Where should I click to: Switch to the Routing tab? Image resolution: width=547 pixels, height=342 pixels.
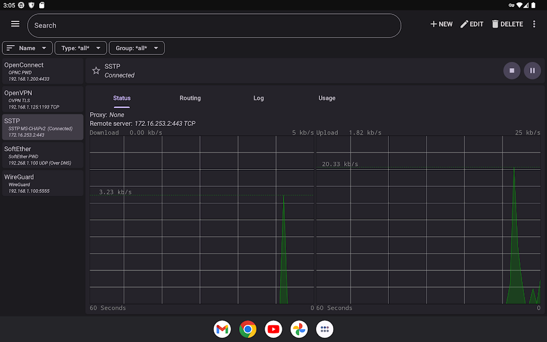click(190, 98)
